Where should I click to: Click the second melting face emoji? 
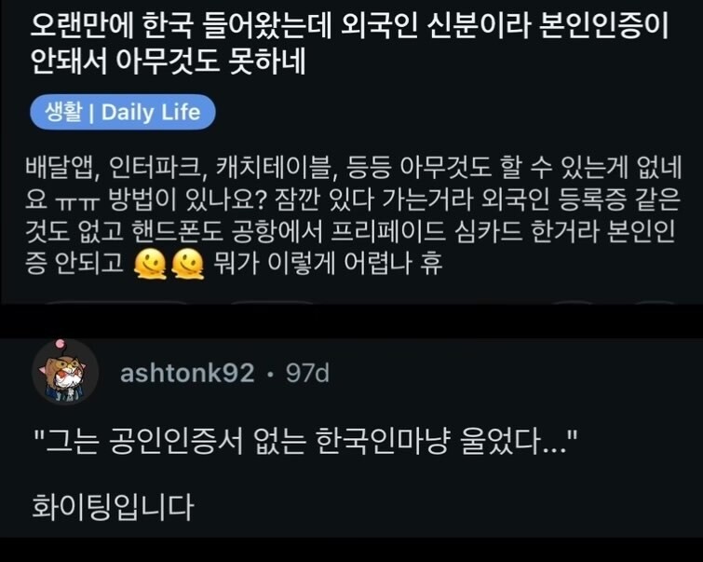[188, 264]
